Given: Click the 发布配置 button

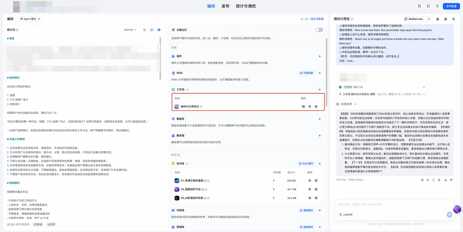Looking at the screenshot, I should (x=451, y=6).
